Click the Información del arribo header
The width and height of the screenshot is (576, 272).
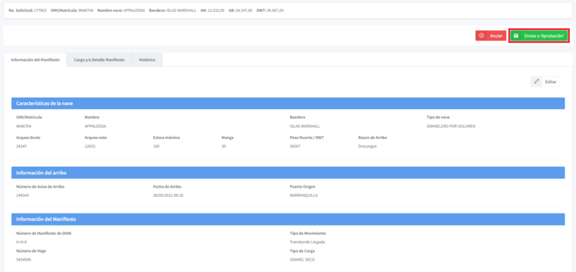pyautogui.click(x=288, y=173)
